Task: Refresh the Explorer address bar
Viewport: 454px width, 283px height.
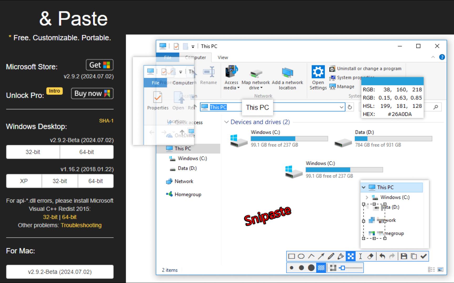Action: (350, 107)
